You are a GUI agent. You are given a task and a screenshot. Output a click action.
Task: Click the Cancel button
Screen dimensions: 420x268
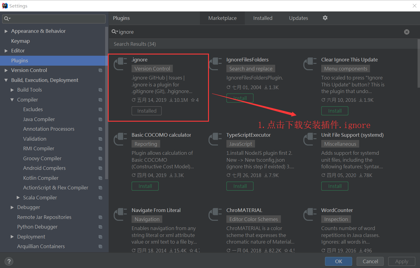click(x=370, y=261)
